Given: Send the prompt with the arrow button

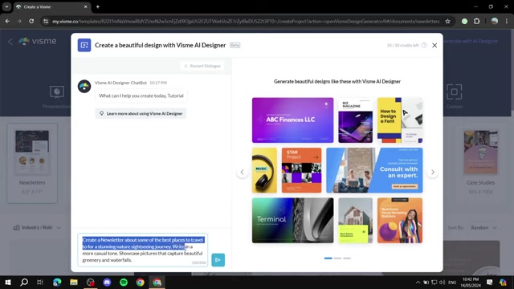Looking at the screenshot, I should pos(218,260).
